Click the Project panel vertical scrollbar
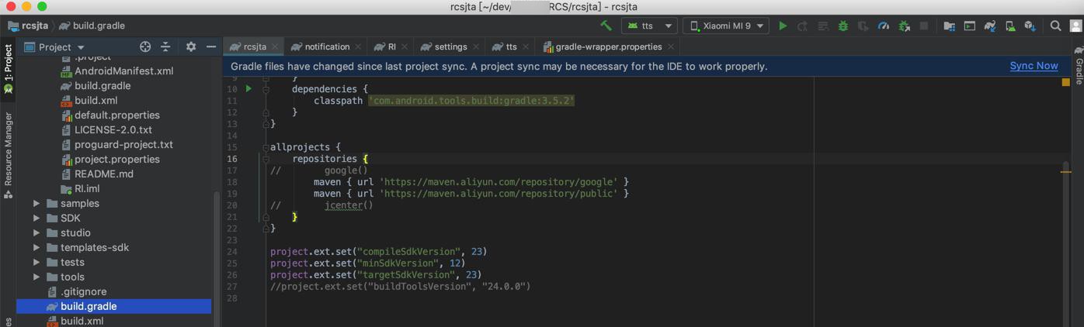This screenshot has width=1084, height=327. click(x=217, y=258)
